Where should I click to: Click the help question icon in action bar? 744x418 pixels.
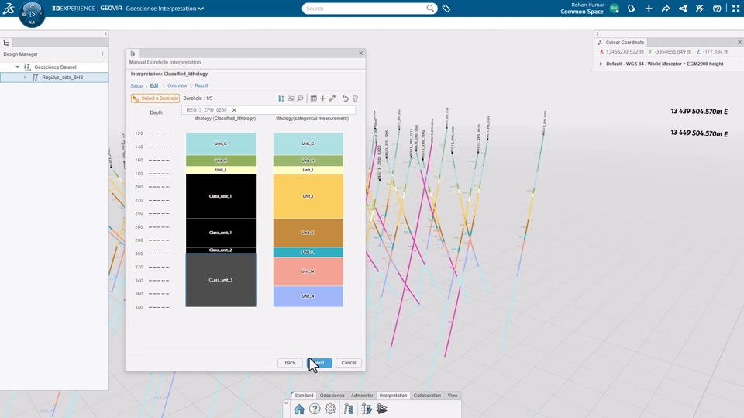pyautogui.click(x=315, y=409)
